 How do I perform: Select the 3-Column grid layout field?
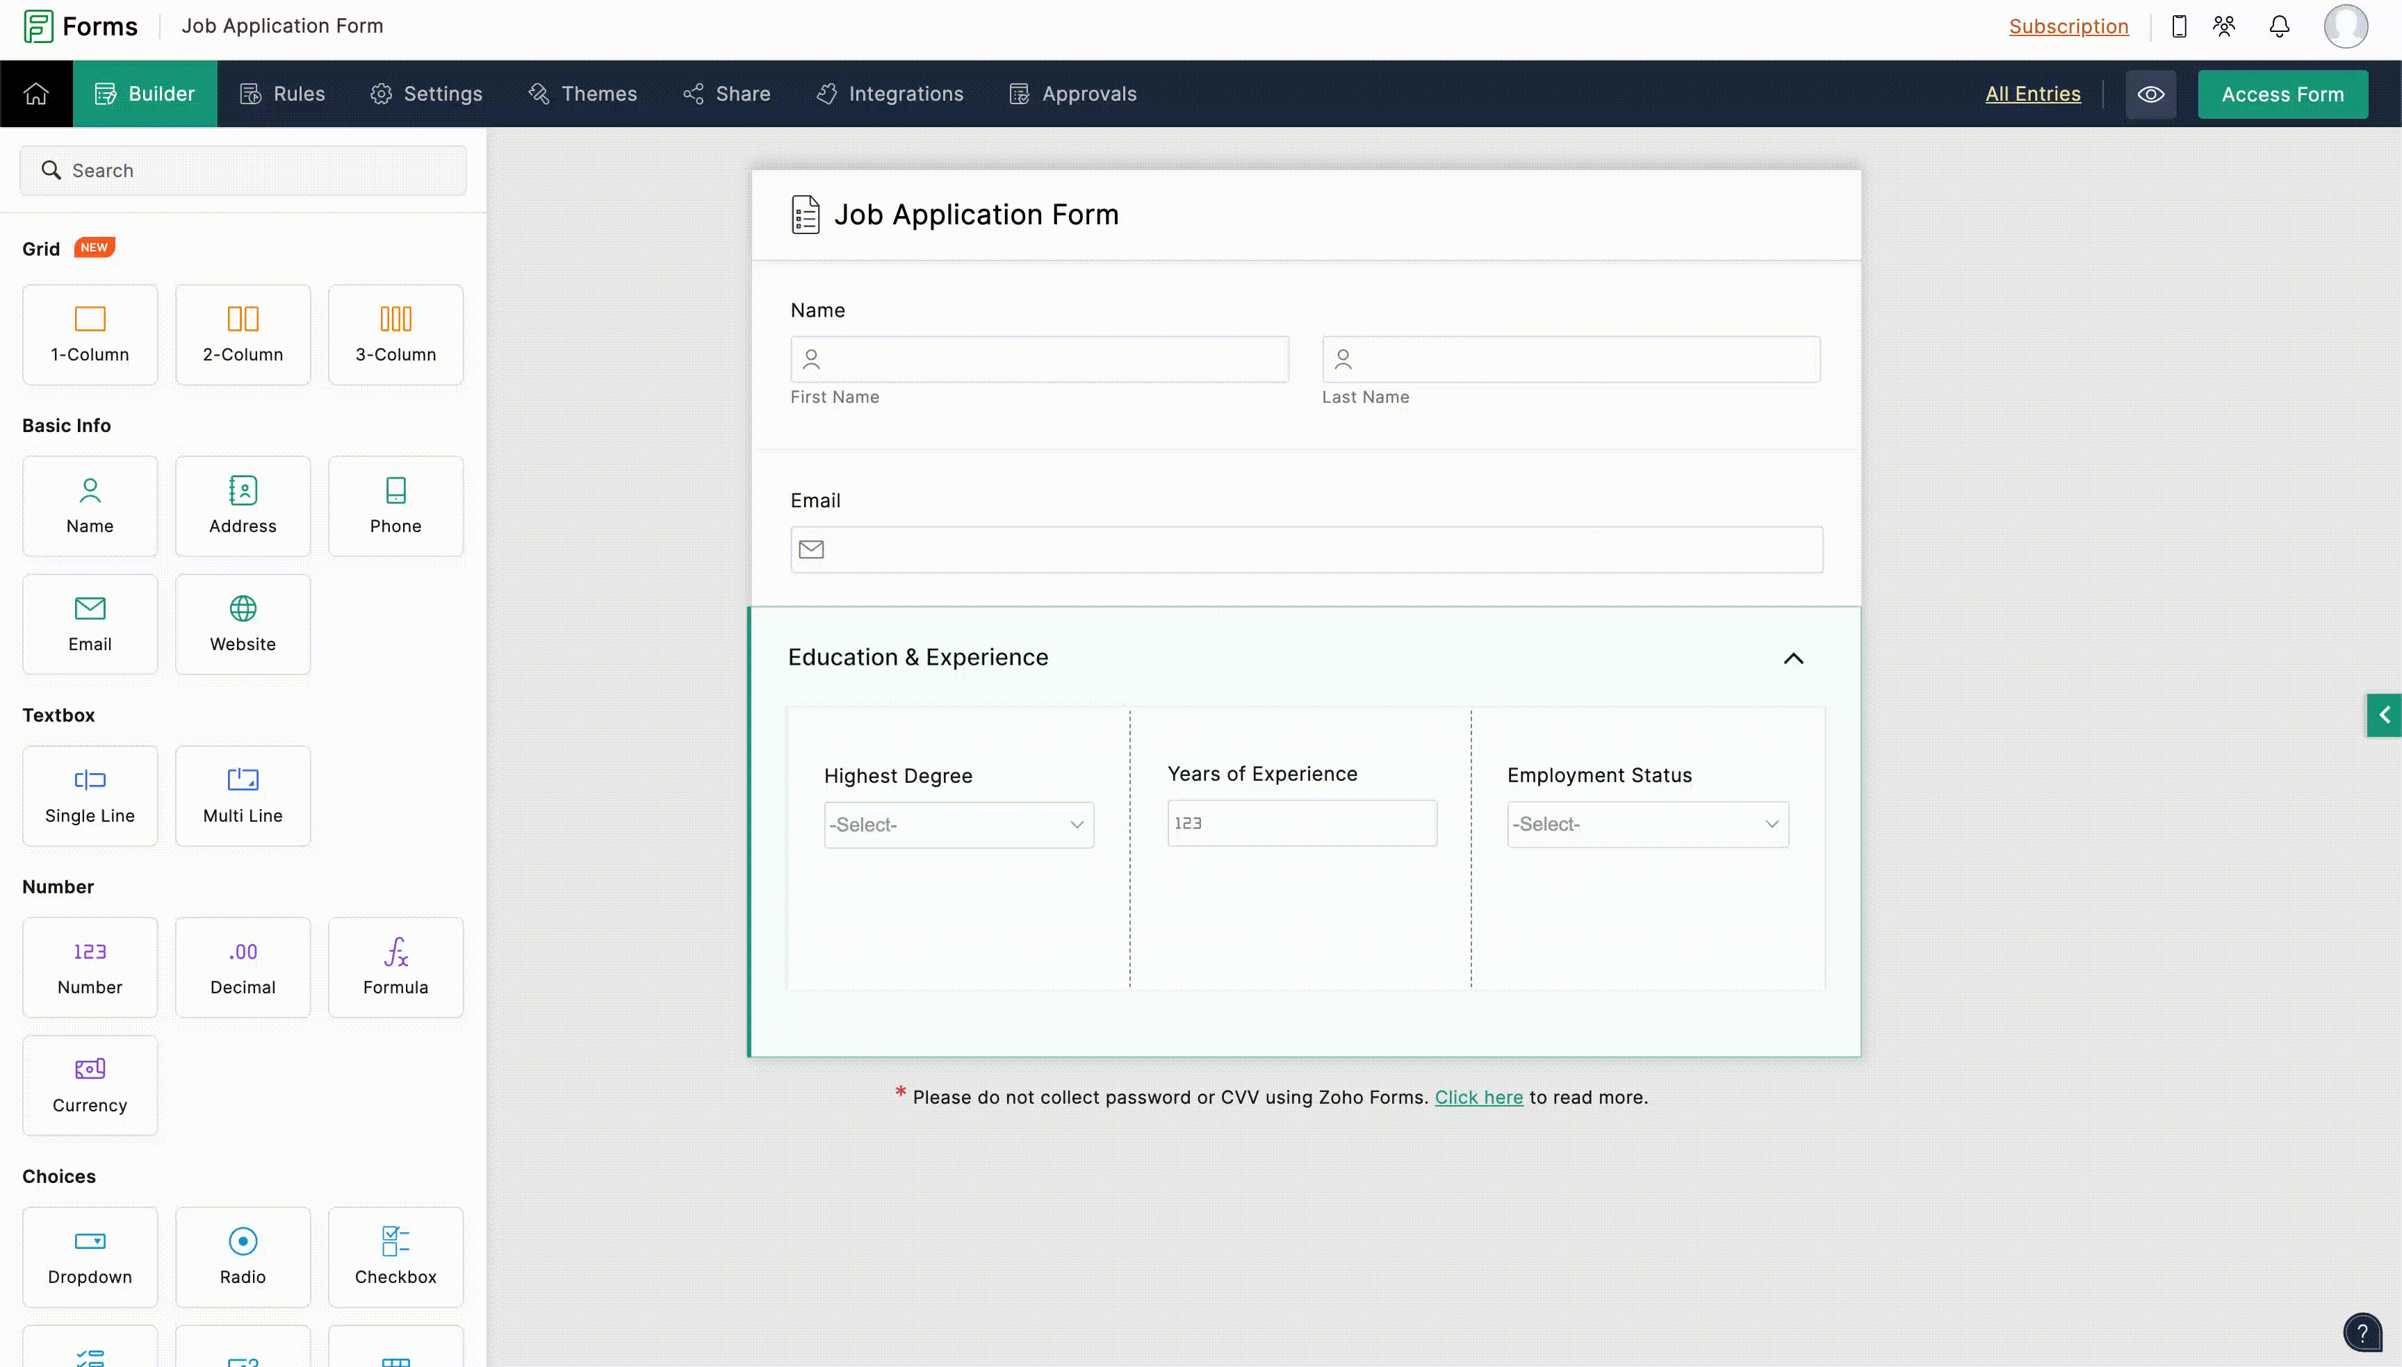coord(395,334)
